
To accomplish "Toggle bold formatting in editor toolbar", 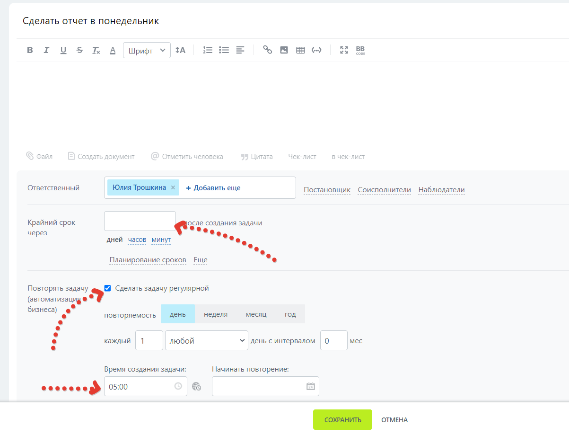I will click(30, 50).
